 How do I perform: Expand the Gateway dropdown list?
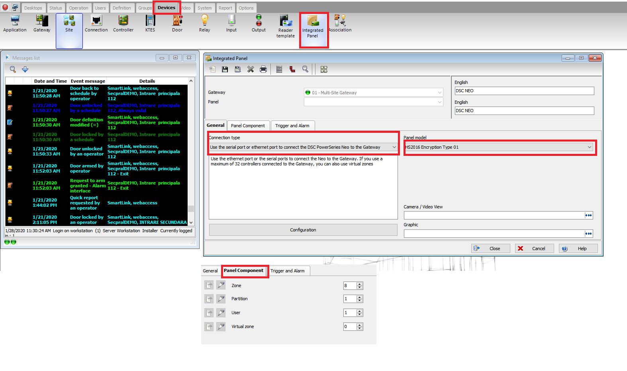(439, 93)
